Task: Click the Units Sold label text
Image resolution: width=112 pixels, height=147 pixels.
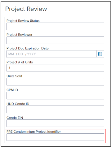Action: coord(14,76)
